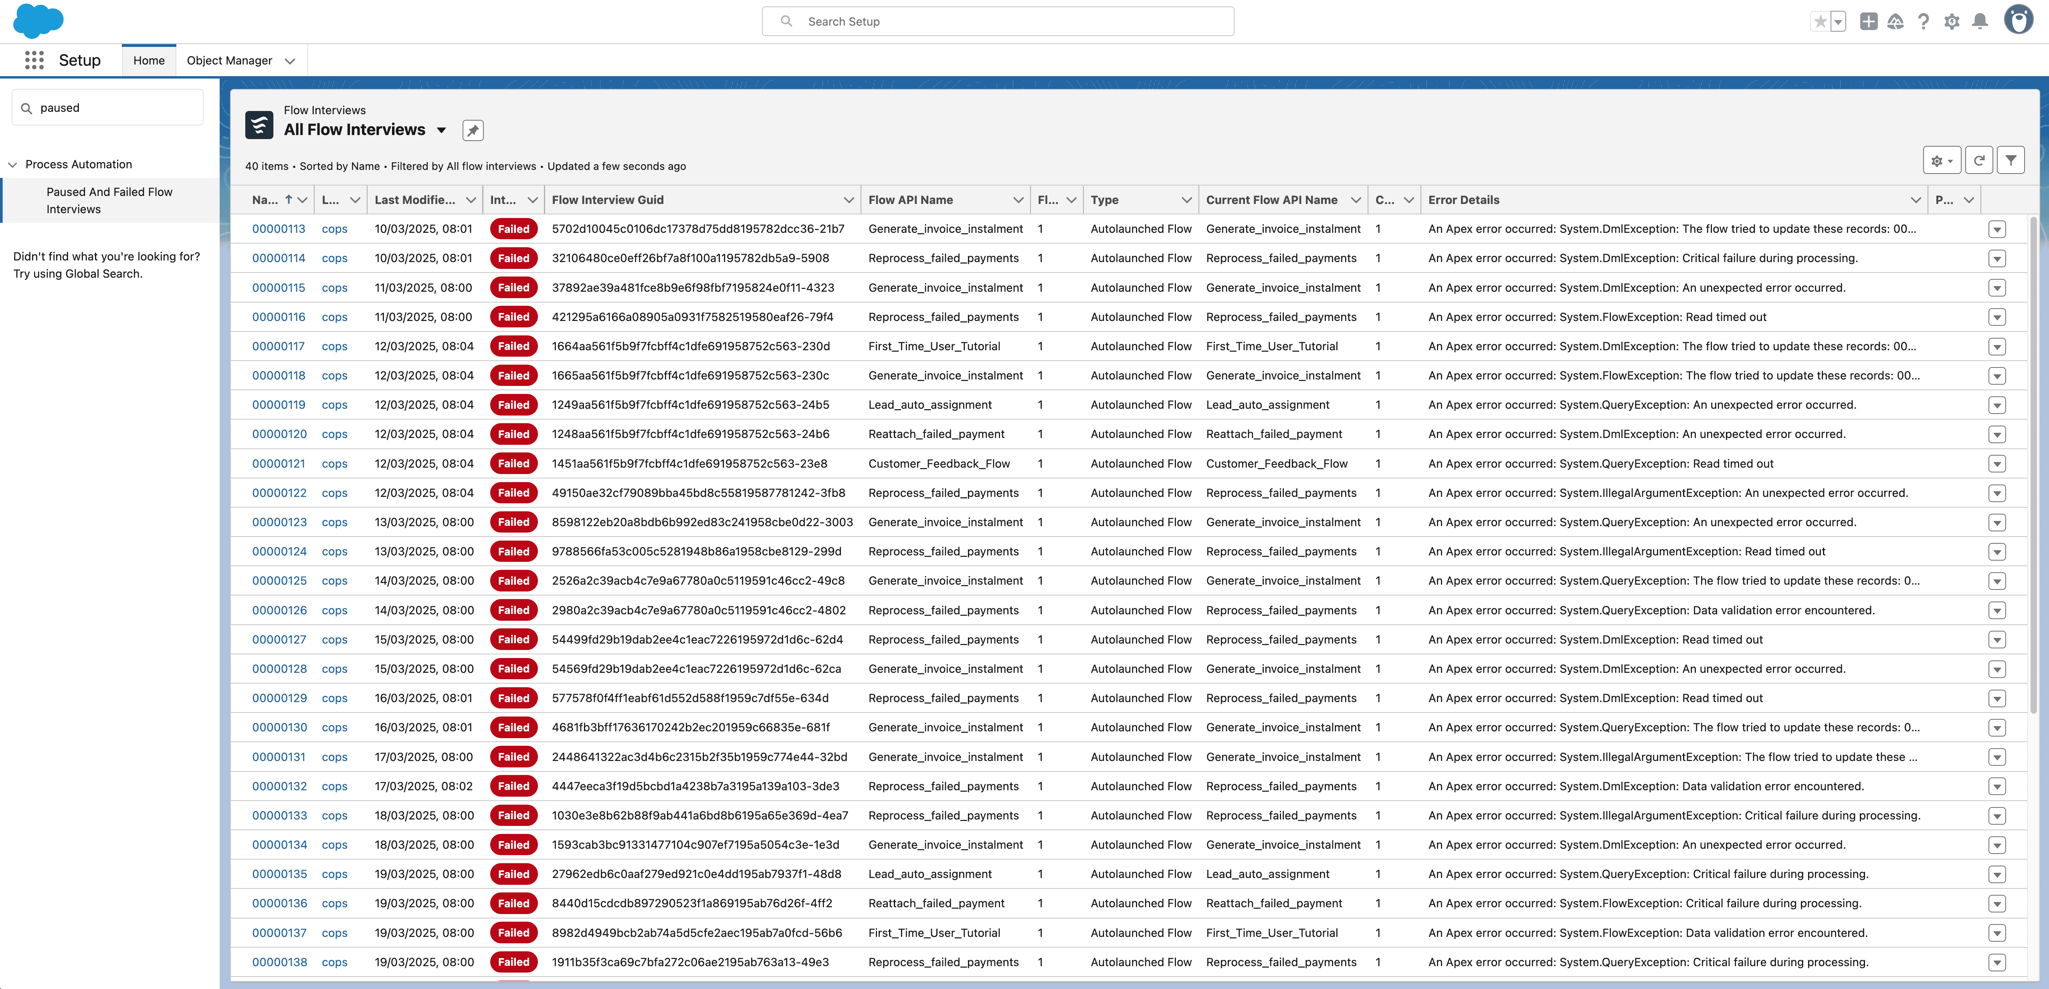Open row actions menu for 00000113
Image resolution: width=2049 pixels, height=989 pixels.
(1996, 229)
